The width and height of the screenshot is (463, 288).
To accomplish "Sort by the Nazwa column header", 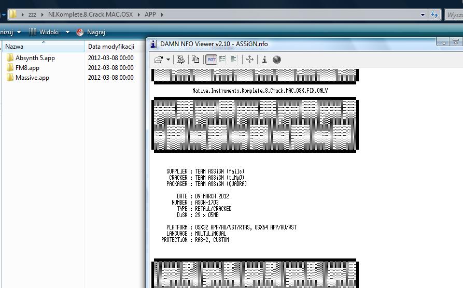I will (43, 46).
